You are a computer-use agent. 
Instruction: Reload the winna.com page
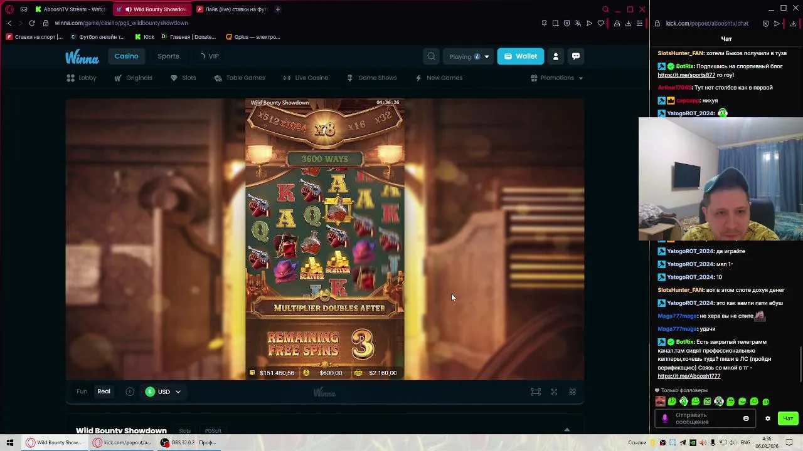click(x=32, y=23)
